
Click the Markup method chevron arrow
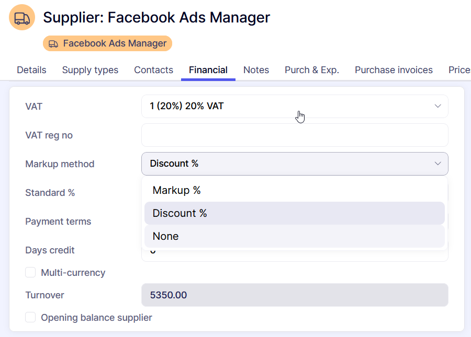pyautogui.click(x=438, y=164)
